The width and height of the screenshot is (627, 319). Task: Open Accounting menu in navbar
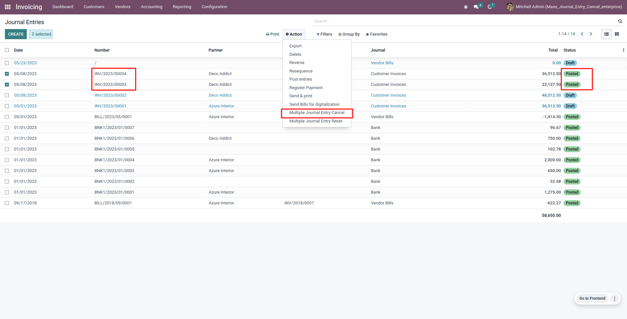click(x=152, y=7)
